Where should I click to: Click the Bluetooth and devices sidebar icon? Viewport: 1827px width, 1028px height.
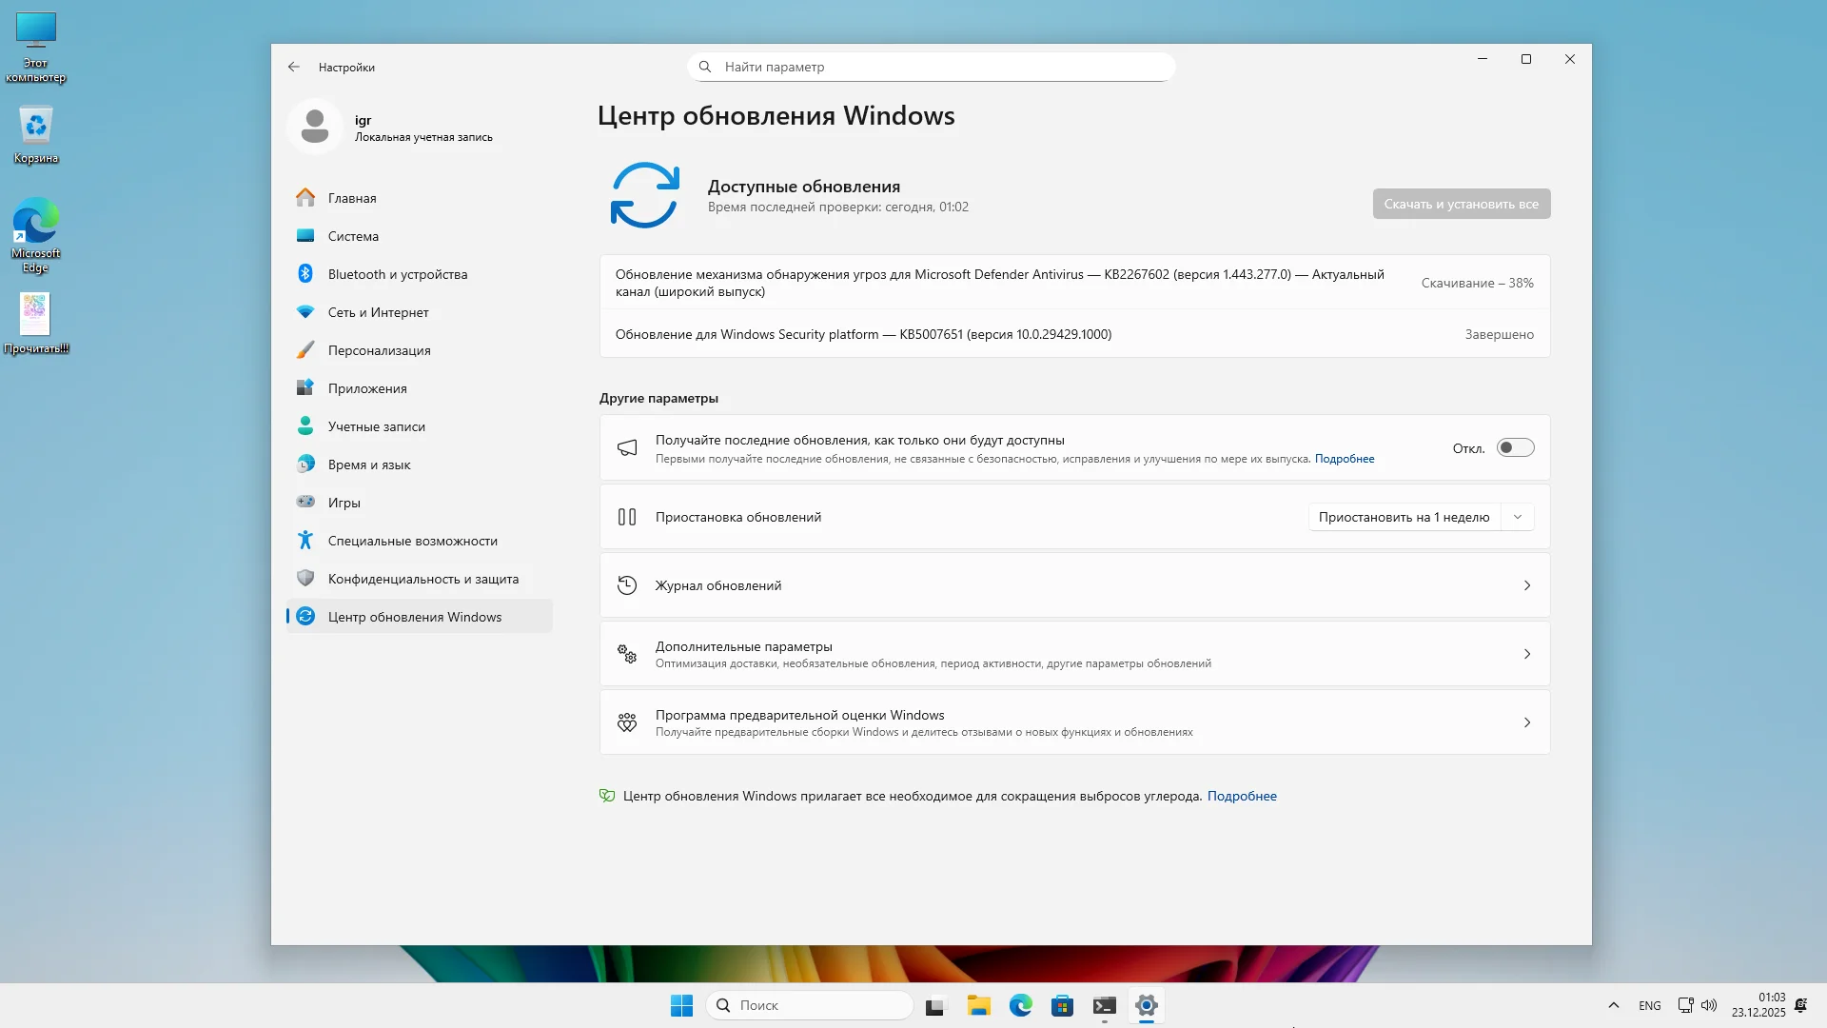pyautogui.click(x=305, y=274)
